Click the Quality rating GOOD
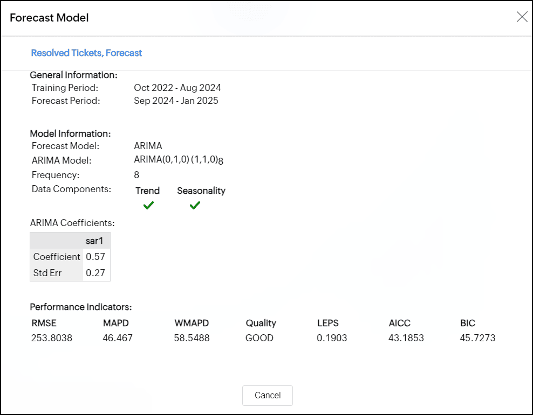533x415 pixels. coord(259,338)
